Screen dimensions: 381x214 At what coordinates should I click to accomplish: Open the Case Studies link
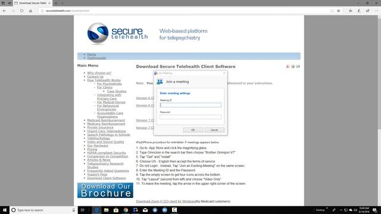[117, 91]
